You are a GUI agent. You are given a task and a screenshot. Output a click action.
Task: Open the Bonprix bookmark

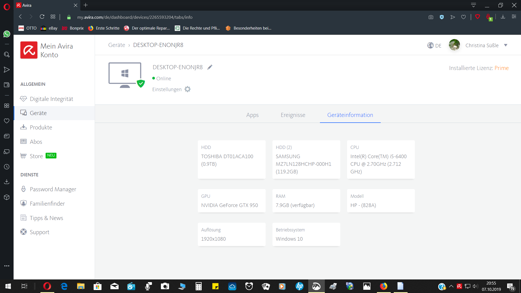pos(73,28)
